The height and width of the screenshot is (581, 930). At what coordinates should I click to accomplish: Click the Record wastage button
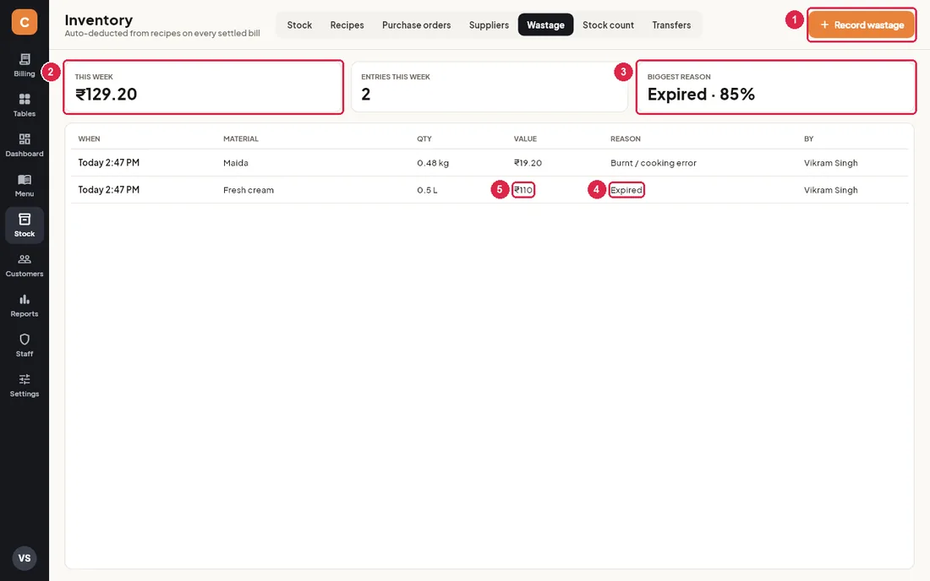[862, 24]
